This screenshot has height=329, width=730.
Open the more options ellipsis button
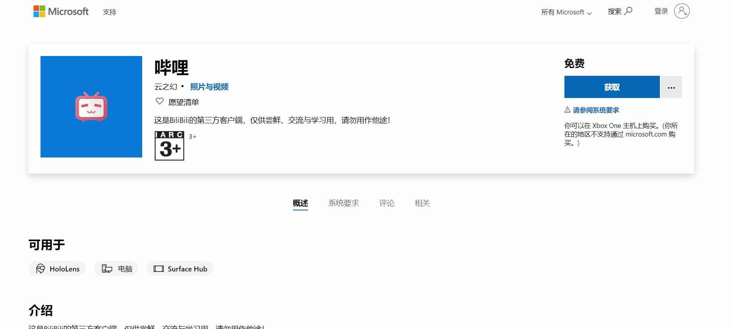[x=671, y=87]
